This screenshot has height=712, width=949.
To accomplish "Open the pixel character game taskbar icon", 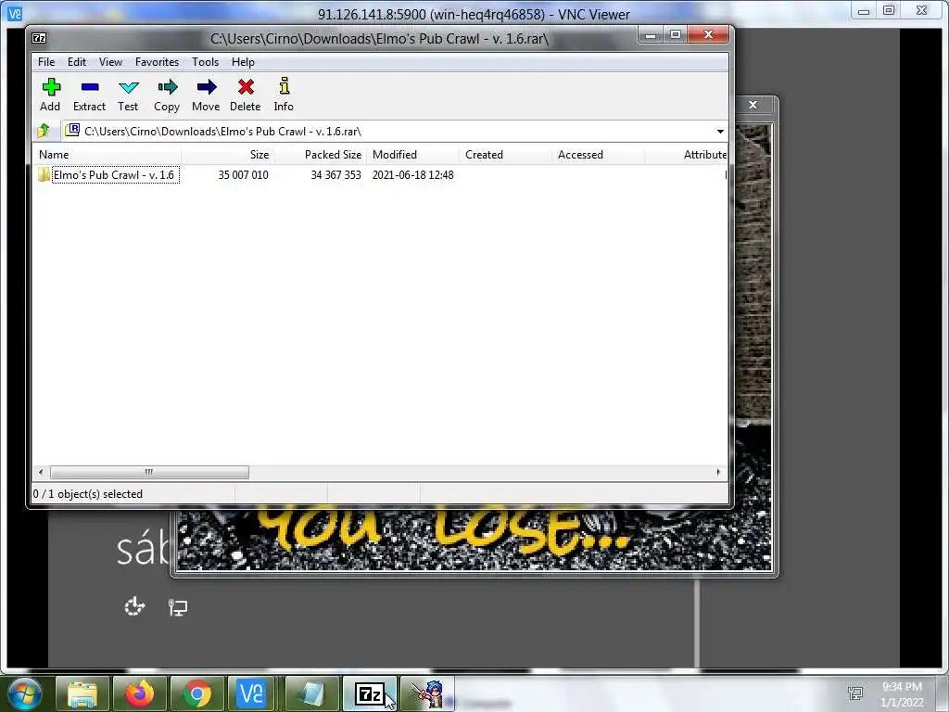I will 426,693.
